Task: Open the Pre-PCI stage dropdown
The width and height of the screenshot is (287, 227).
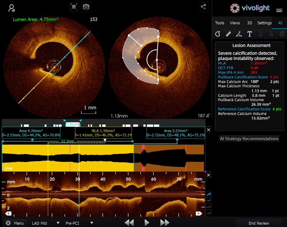Action: (x=79, y=223)
